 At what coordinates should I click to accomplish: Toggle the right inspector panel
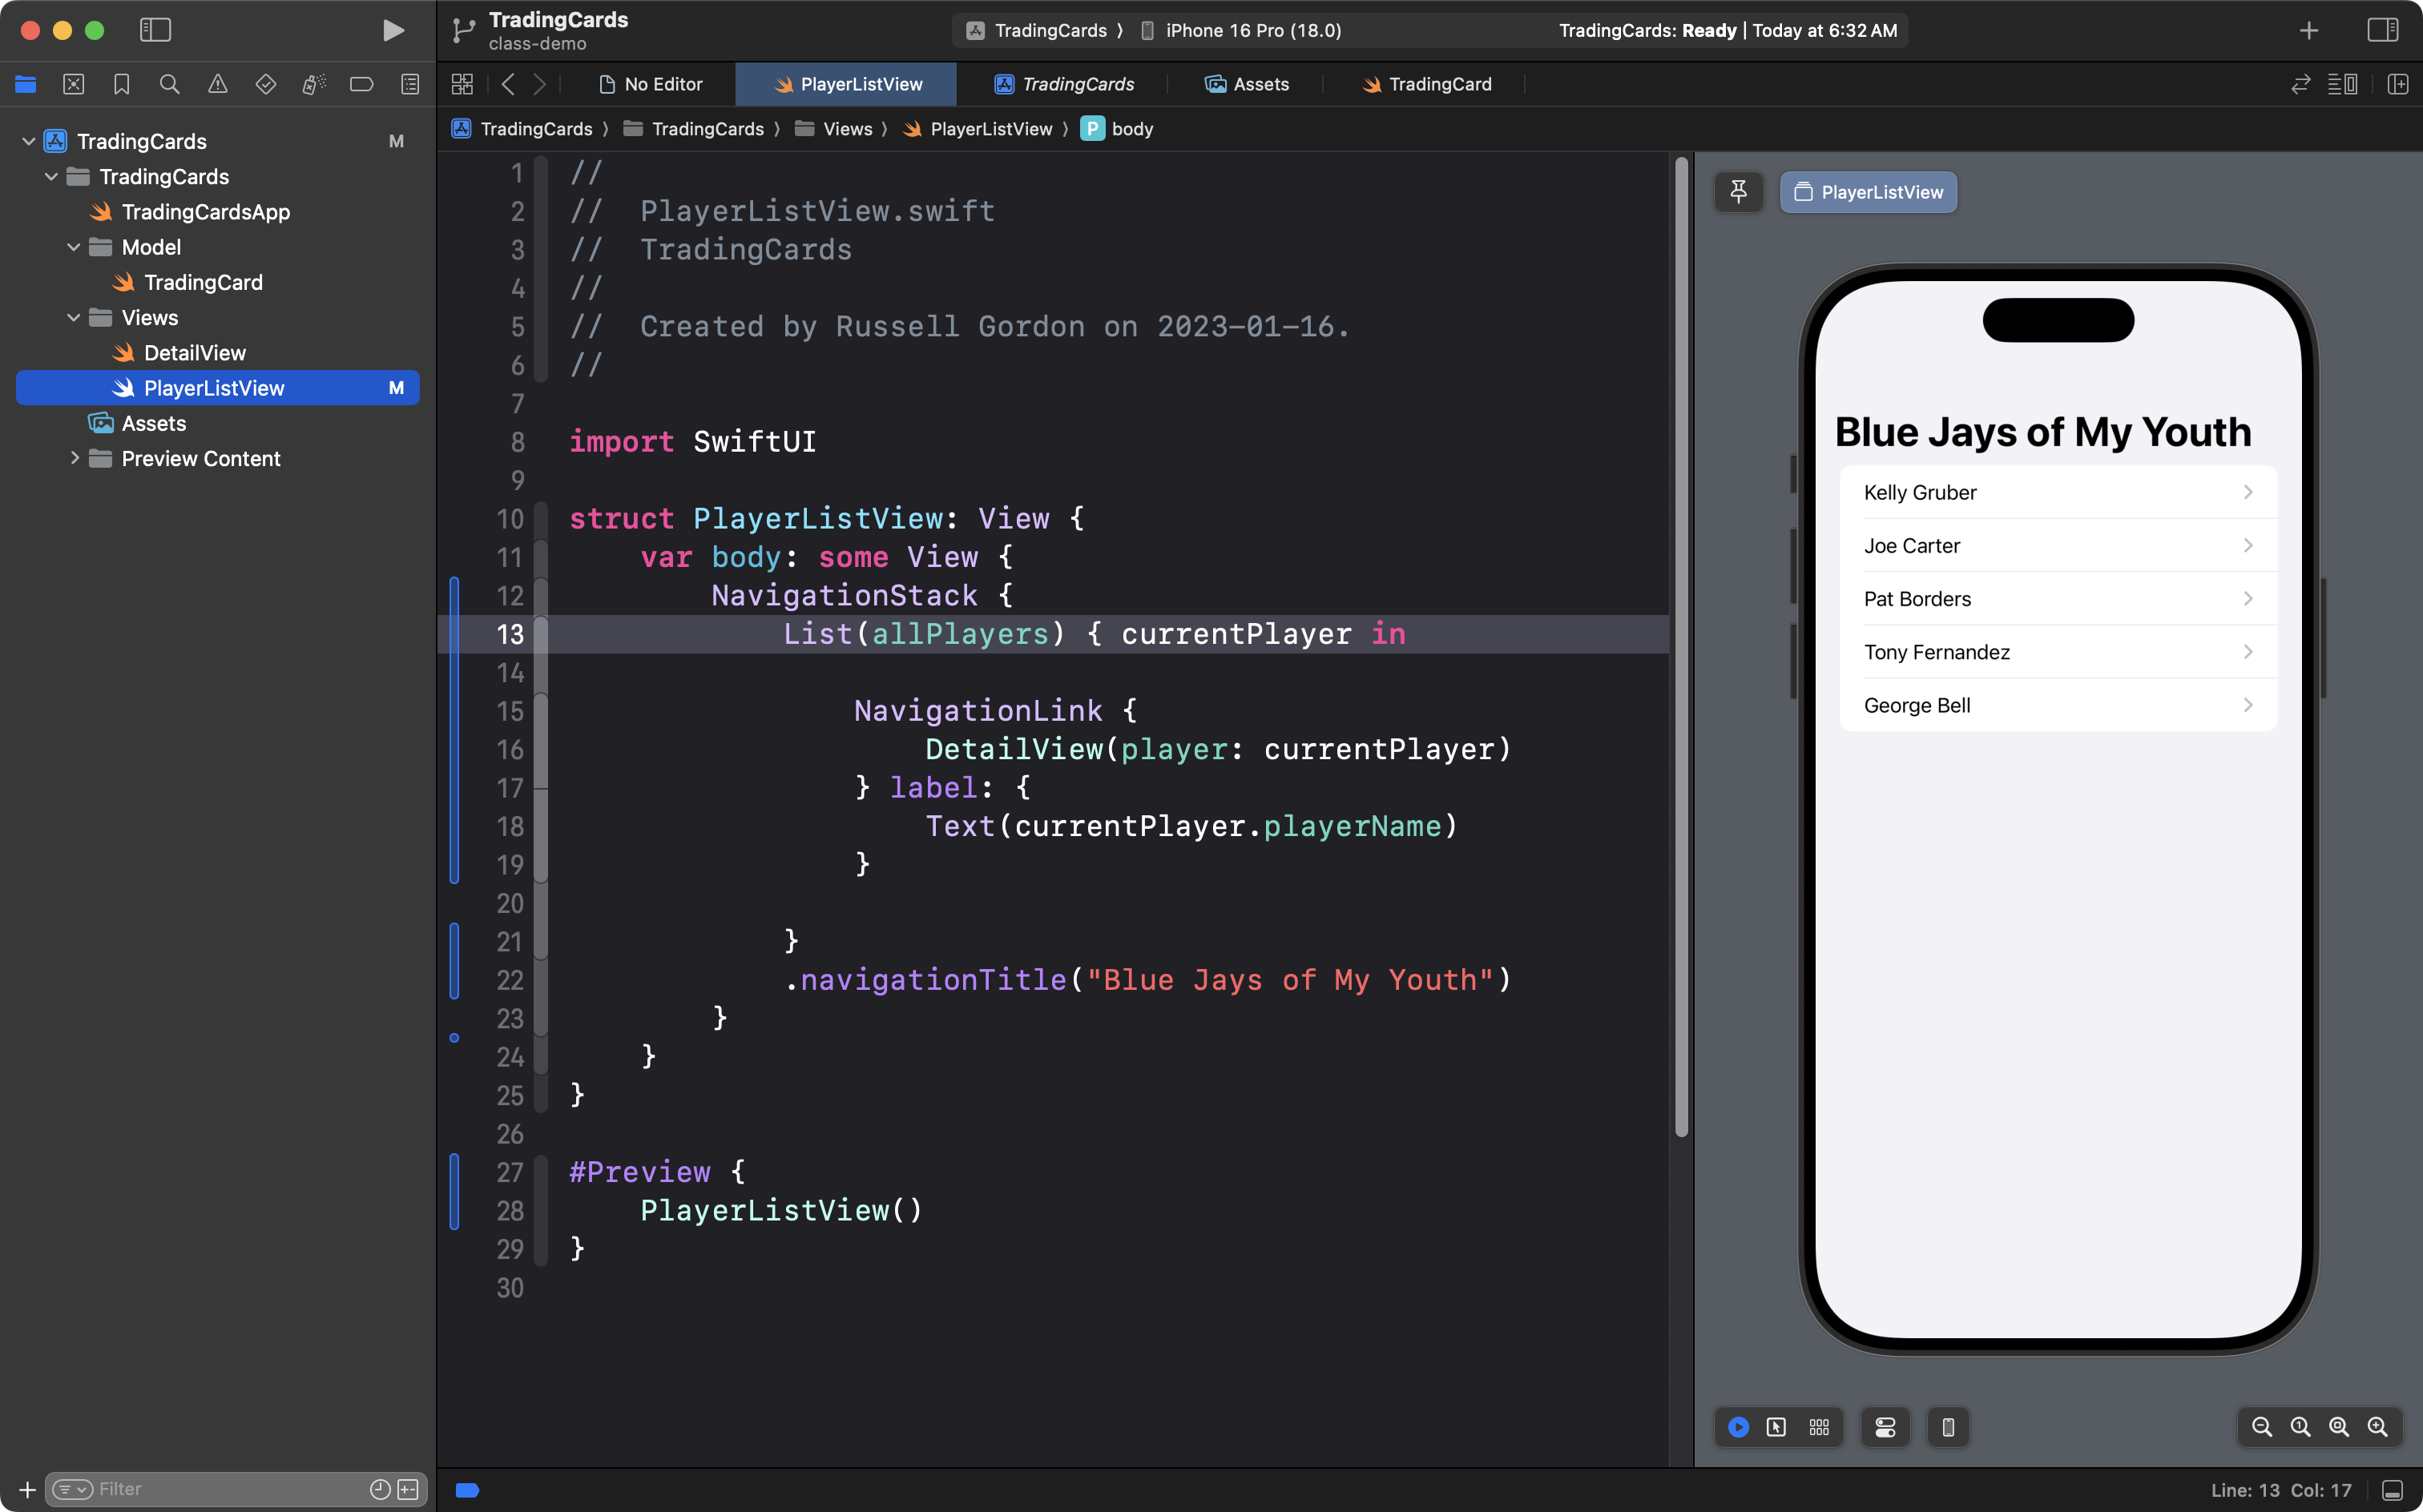[x=2382, y=30]
